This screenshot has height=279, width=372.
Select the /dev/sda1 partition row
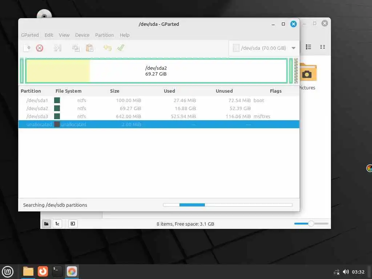click(x=159, y=100)
